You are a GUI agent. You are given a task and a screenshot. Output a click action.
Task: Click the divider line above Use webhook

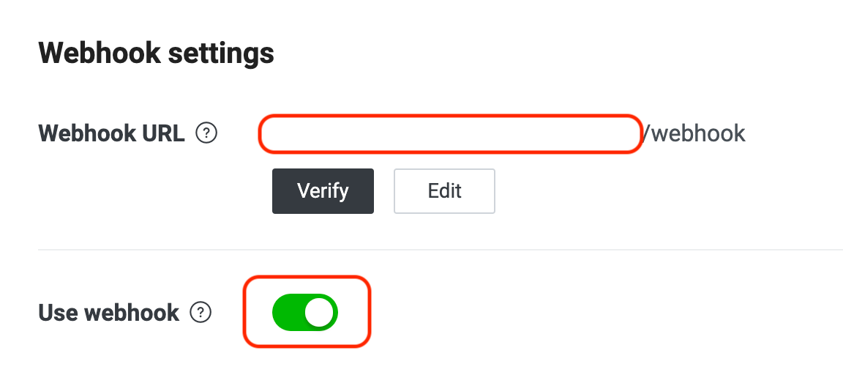click(x=439, y=250)
